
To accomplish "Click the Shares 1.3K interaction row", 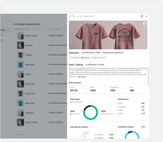I will (x=131, y=110).
